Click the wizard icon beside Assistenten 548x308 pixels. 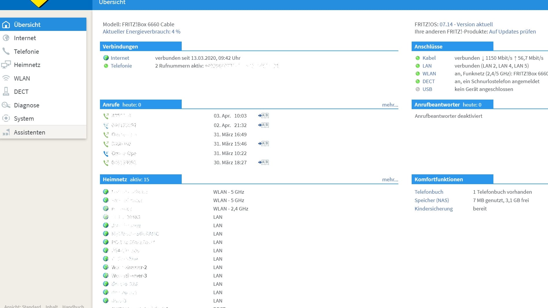(x=6, y=132)
